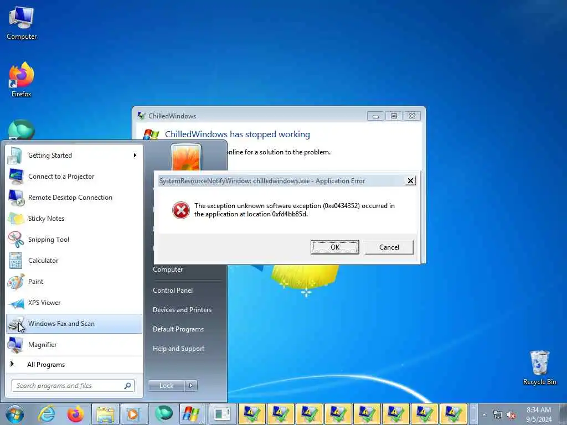The width and height of the screenshot is (567, 425).
Task: Click the muted volume tray icon
Action: (511, 415)
